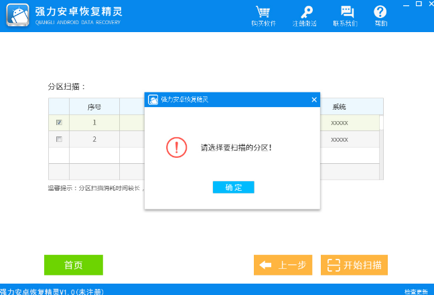Image resolution: width=434 pixels, height=295 pixels.
Task: Go to 首页 home button
Action: [74, 265]
